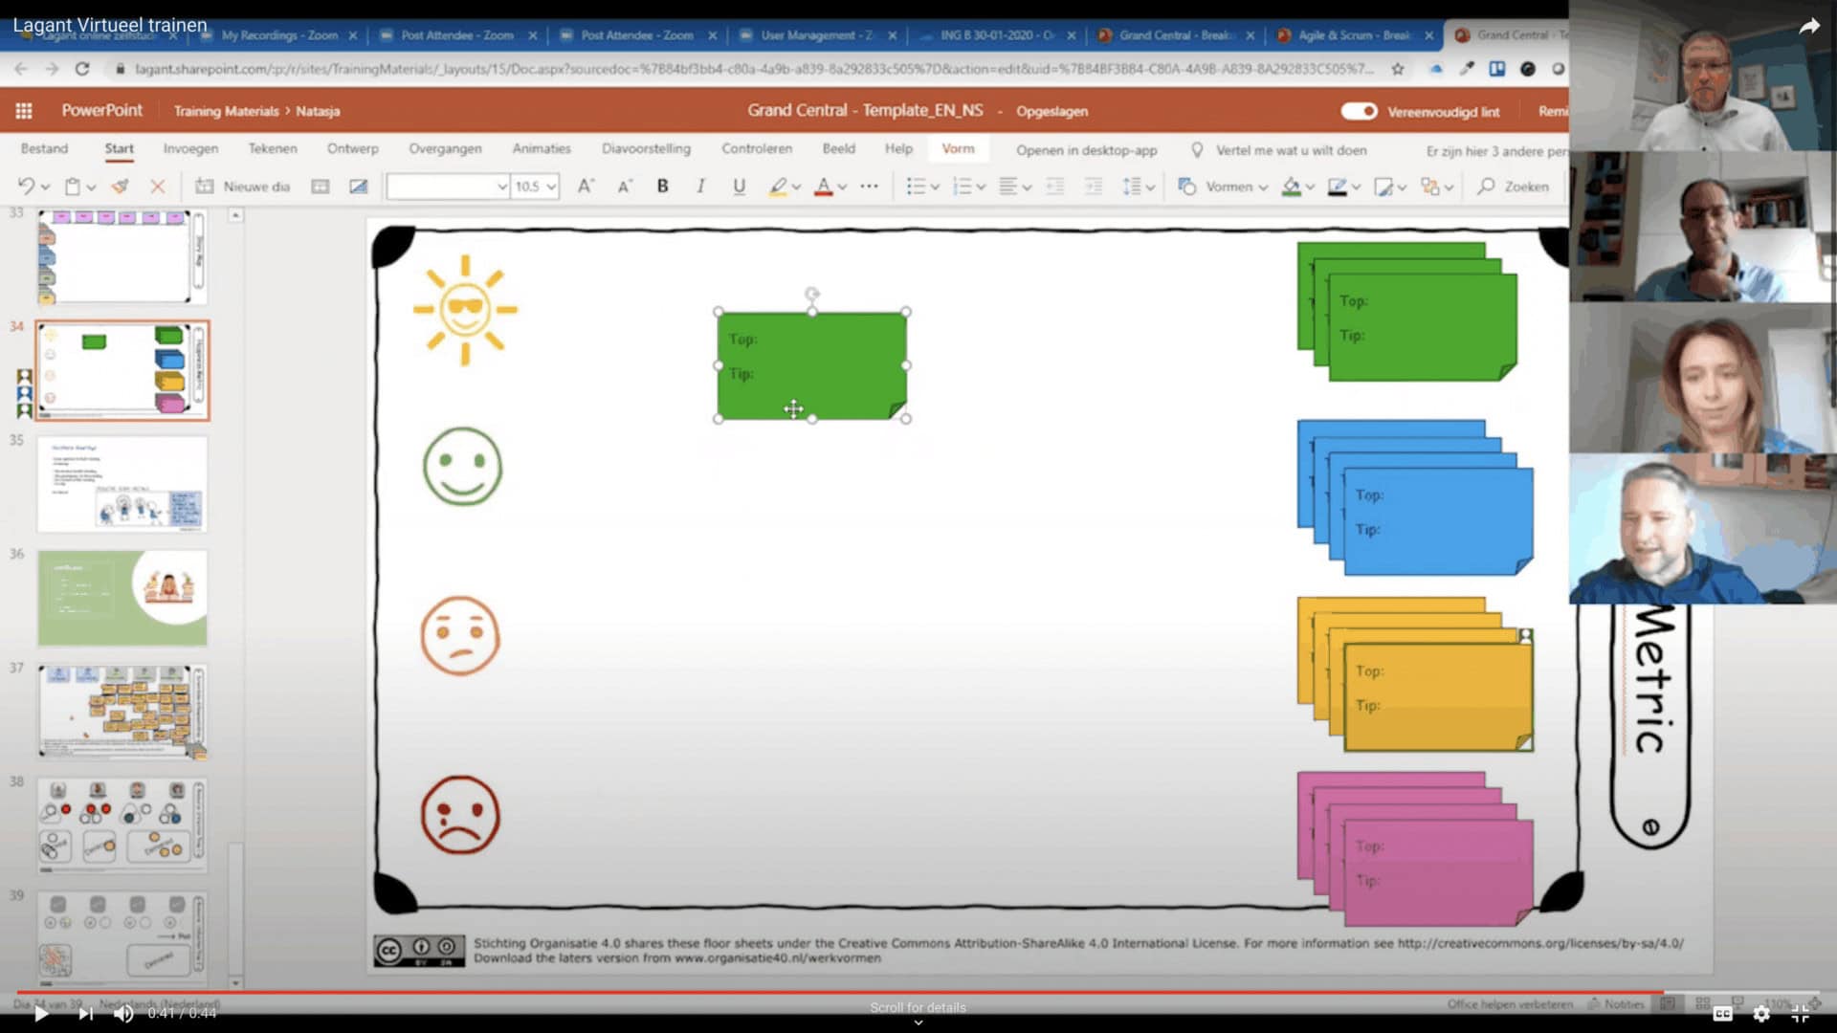
Task: Apply italic formatting
Action: pos(700,187)
